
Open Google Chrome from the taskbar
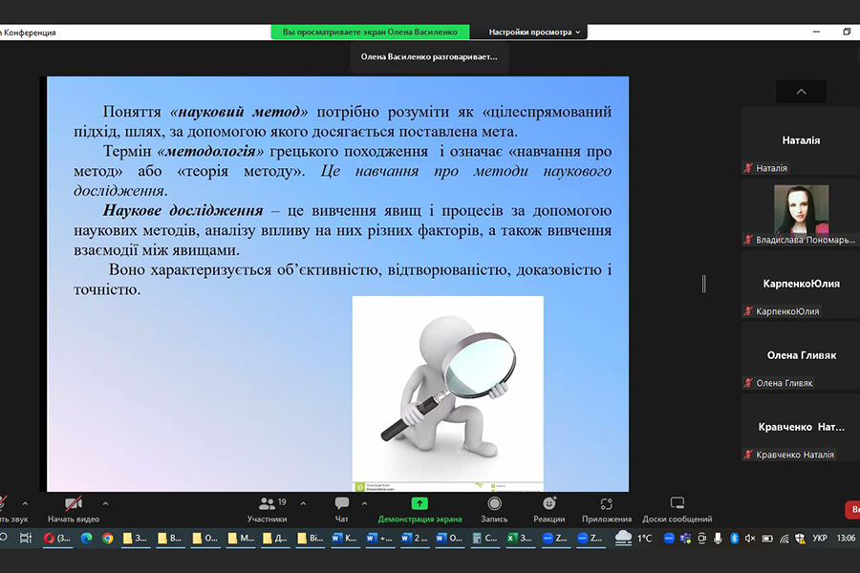(107, 538)
